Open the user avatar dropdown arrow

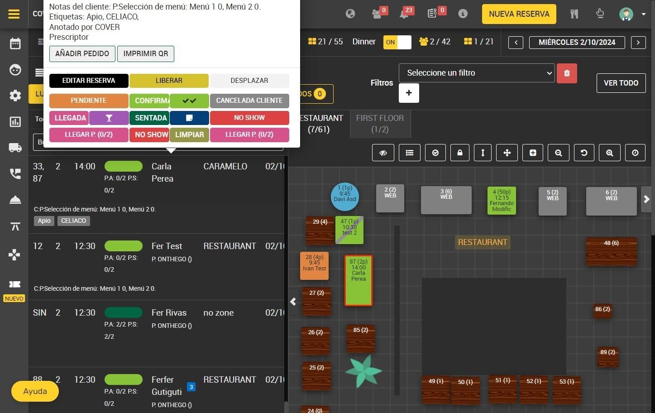click(x=643, y=14)
